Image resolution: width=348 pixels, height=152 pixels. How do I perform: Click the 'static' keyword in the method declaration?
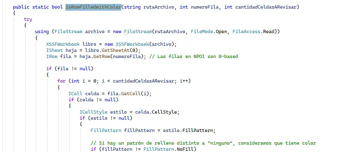coord(41,7)
